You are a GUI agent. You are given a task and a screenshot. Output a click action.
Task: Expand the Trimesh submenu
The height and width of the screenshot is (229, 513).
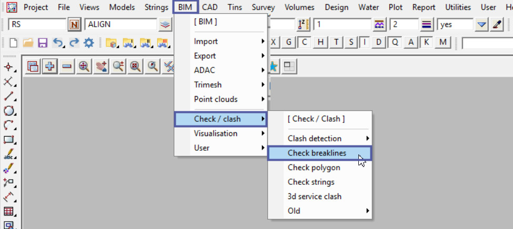[x=221, y=85]
